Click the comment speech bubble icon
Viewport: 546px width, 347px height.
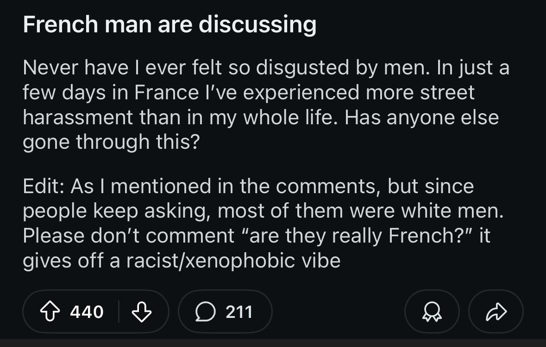(205, 312)
